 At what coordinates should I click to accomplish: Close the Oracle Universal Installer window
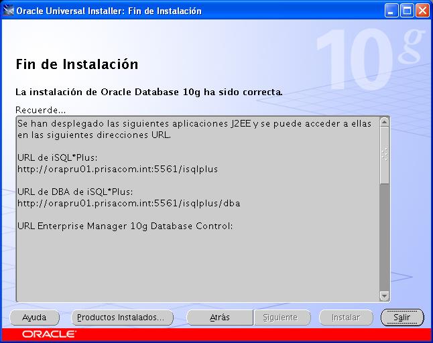tap(422, 11)
